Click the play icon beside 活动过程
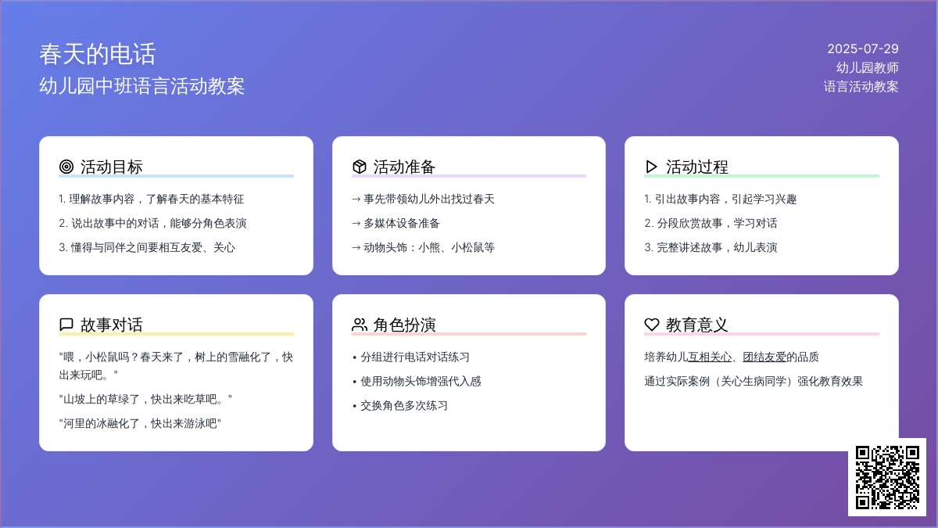Image resolution: width=938 pixels, height=528 pixels. pos(652,167)
